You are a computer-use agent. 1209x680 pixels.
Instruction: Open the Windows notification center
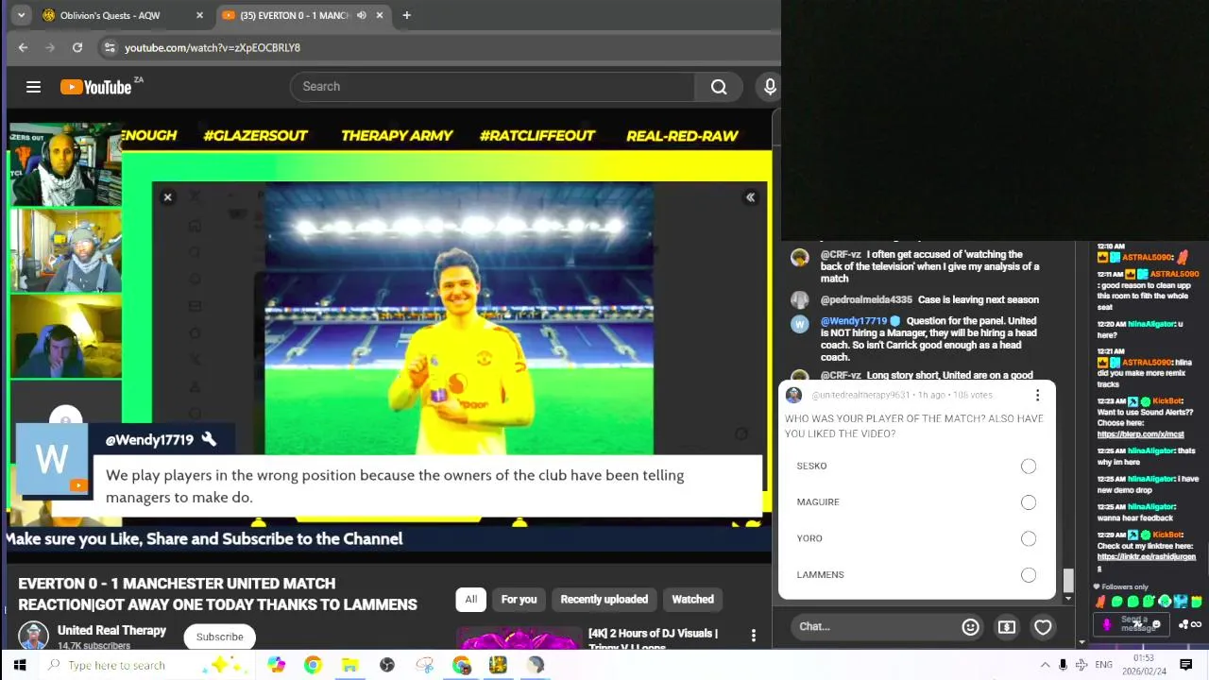coord(1186,665)
